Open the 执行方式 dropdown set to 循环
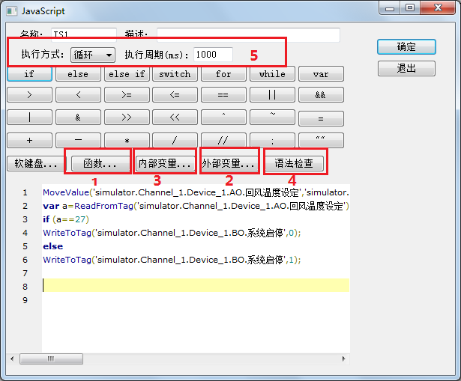461x381 pixels. pyautogui.click(x=93, y=55)
